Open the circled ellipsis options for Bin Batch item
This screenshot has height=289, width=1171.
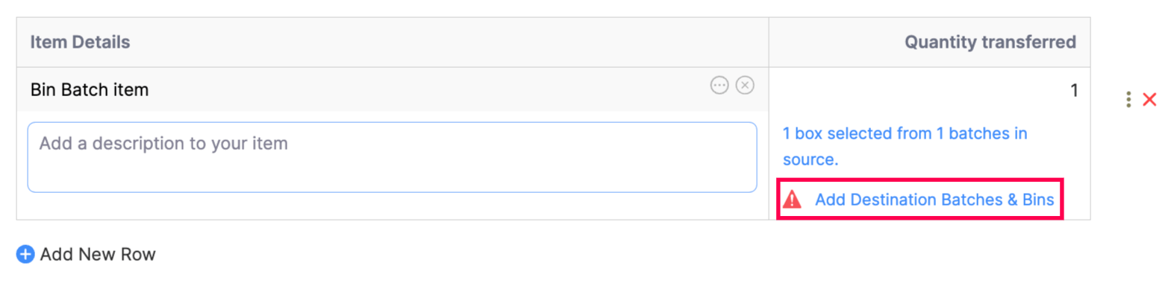[x=719, y=86]
